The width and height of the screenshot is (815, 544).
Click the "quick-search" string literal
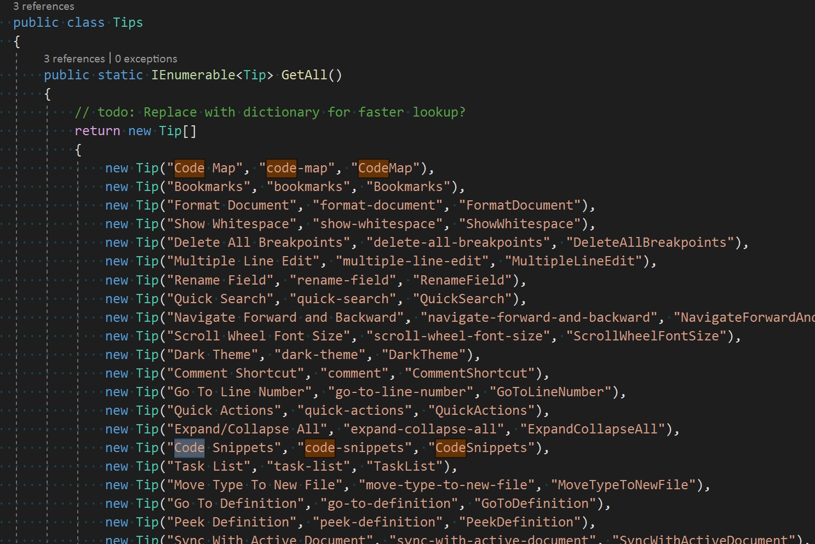click(x=343, y=298)
